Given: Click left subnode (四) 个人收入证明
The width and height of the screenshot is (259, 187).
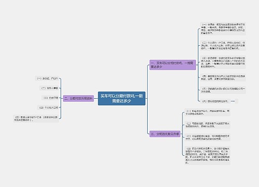Looking at the screenshot, I should point(48,108).
